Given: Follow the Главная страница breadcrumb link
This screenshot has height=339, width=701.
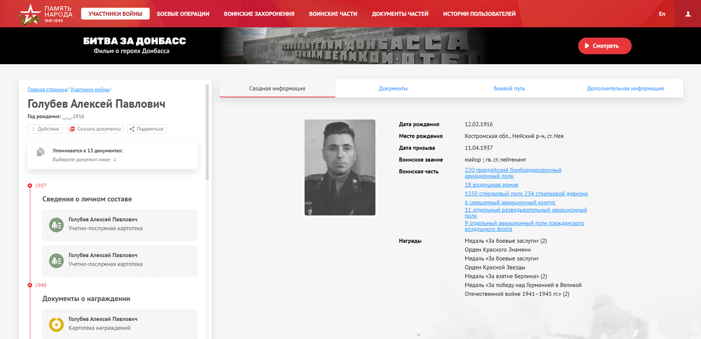Looking at the screenshot, I should [x=47, y=89].
